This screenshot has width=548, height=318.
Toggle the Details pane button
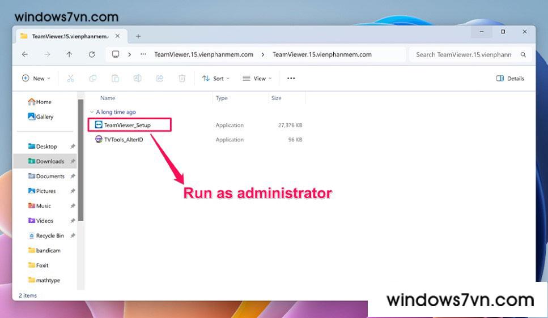click(510, 79)
